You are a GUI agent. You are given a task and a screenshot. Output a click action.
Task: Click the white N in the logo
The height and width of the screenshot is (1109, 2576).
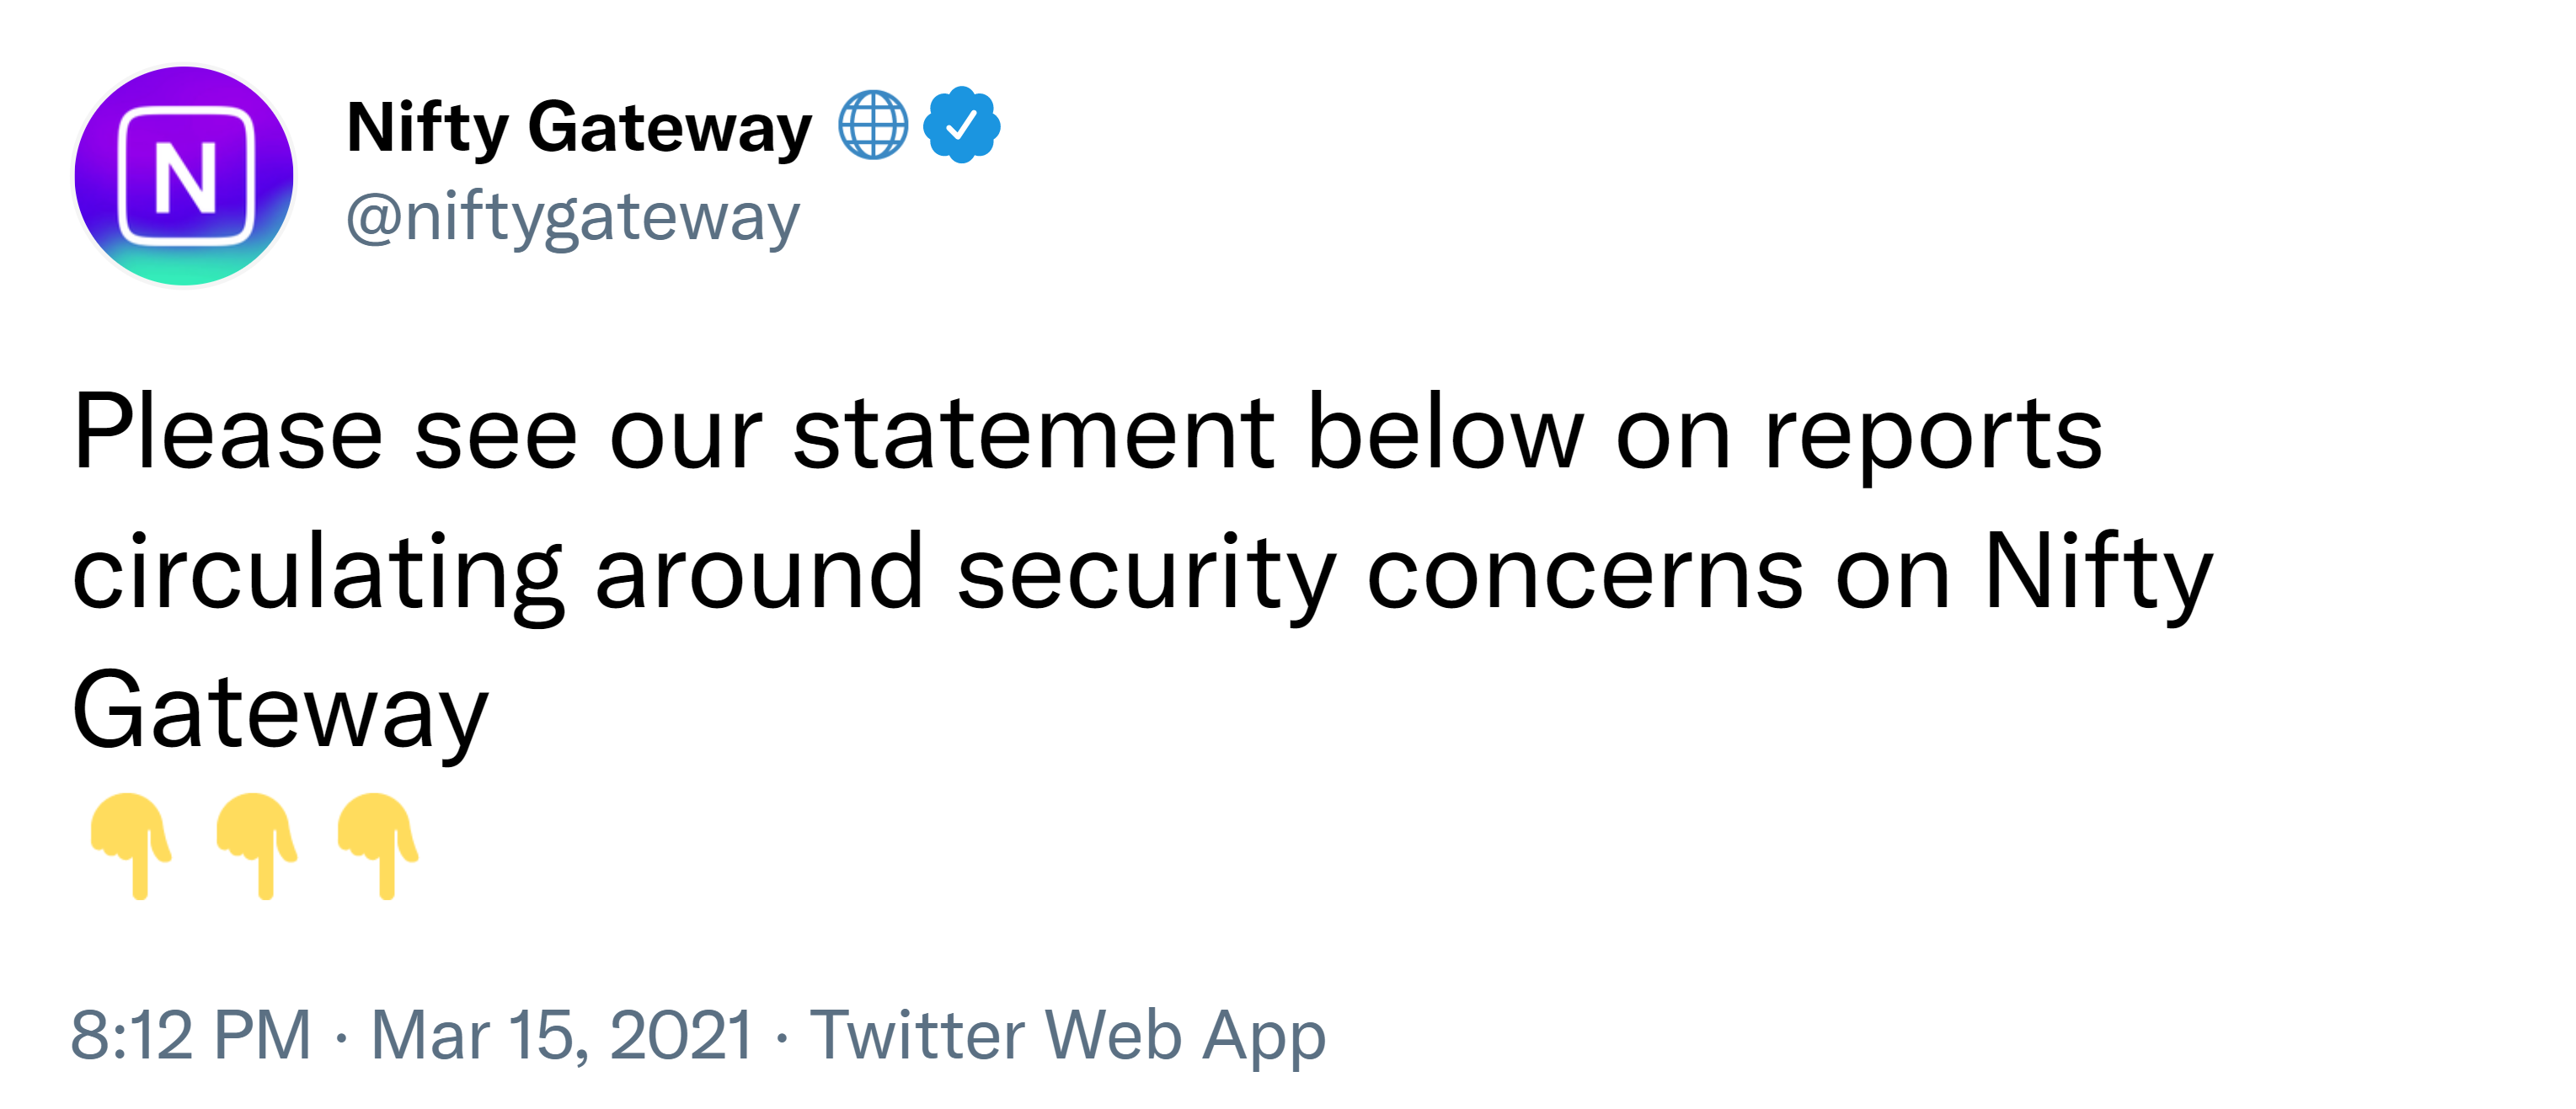[185, 177]
